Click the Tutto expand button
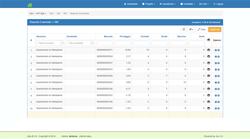Image resolution: width=250 pixels, height=139 pixels. 201,30
